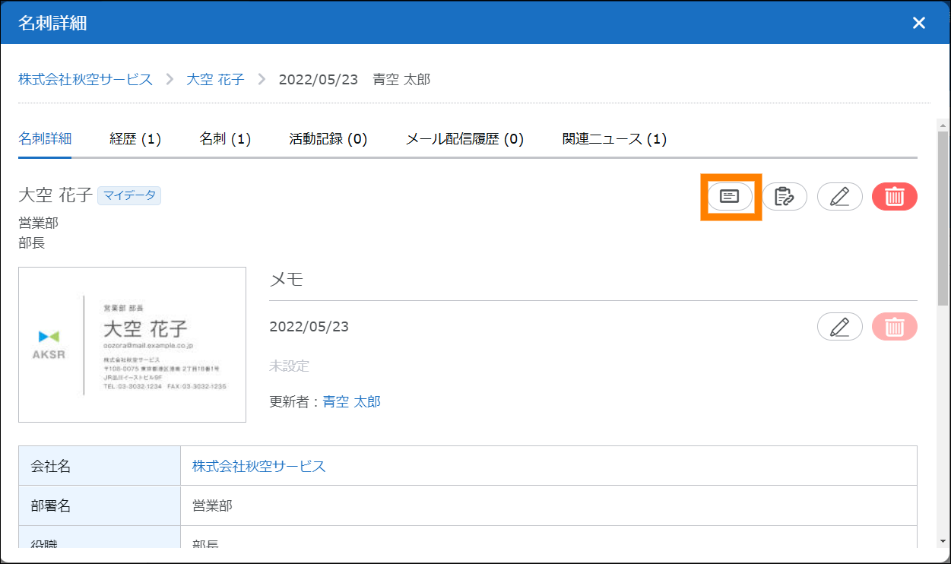
Task: Open 株式会社秋空サービス link in 会社名 row
Action: point(258,466)
